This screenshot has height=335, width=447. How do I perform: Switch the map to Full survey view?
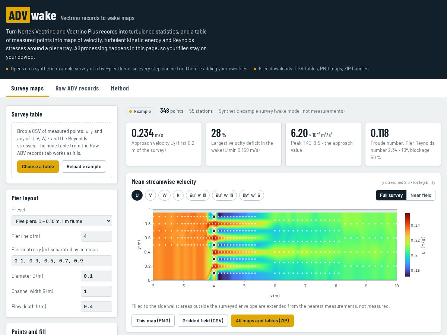(x=391, y=195)
